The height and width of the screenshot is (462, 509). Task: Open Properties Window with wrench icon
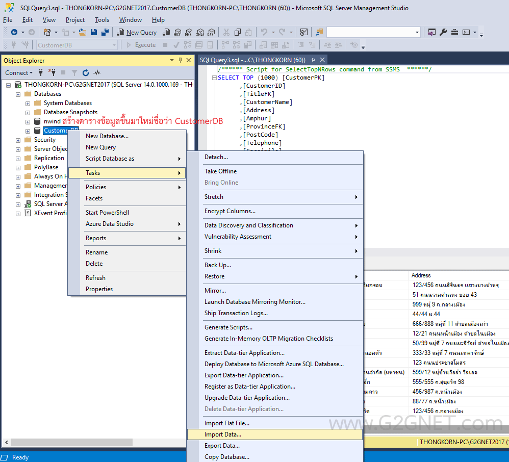point(443,32)
